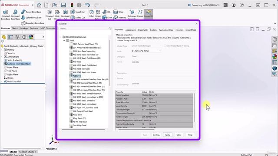The width and height of the screenshot is (278, 156).
Task: Open the Hole Wizard tool
Action: (57, 15)
